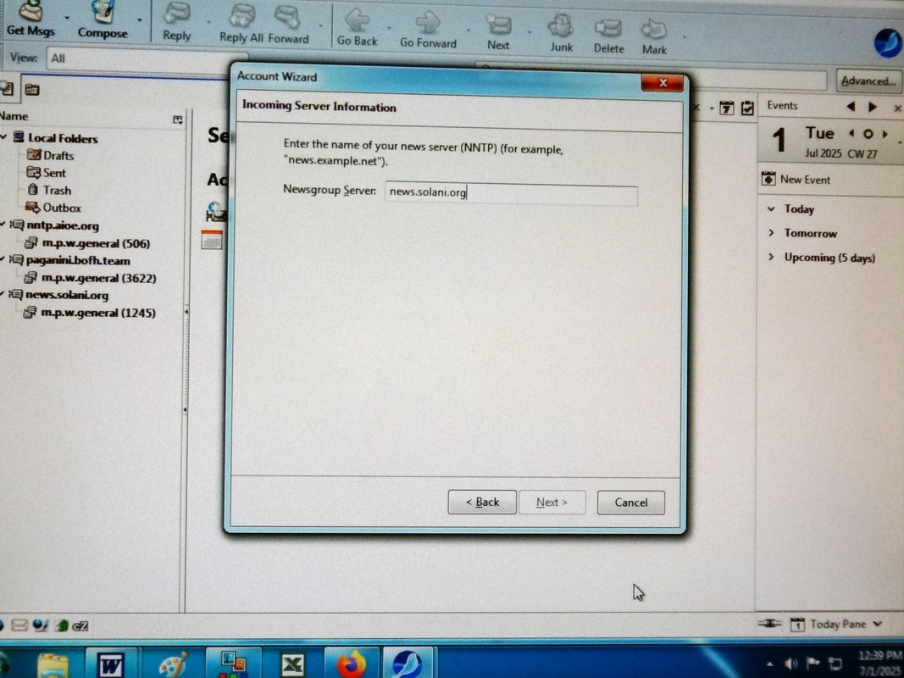The image size is (904, 678).
Task: Click the Advanced... search button
Action: (868, 81)
